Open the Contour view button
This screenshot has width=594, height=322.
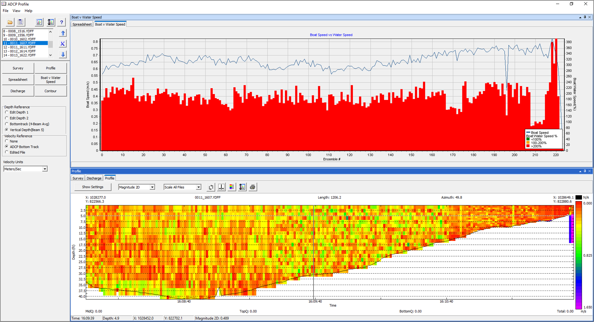click(x=51, y=91)
